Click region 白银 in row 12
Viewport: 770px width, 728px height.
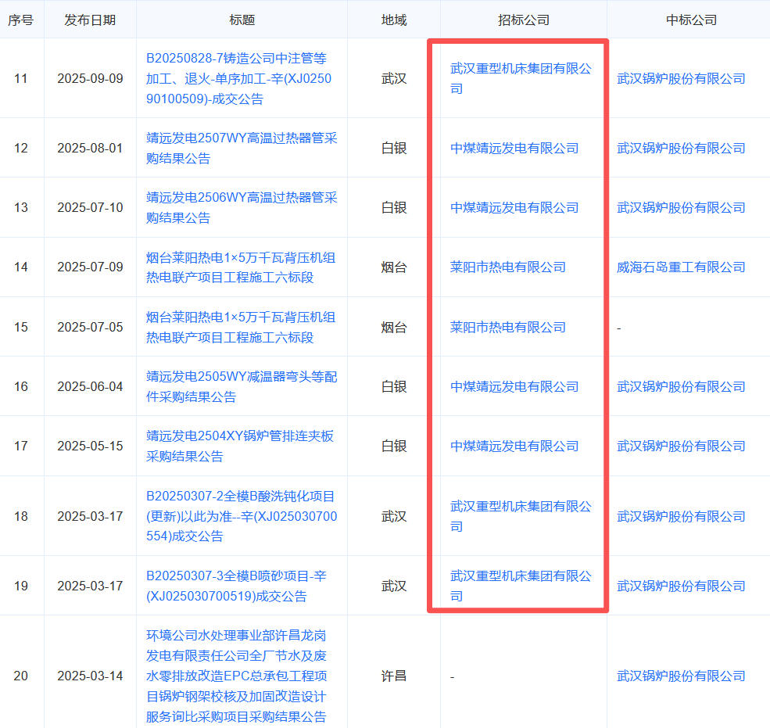[394, 148]
